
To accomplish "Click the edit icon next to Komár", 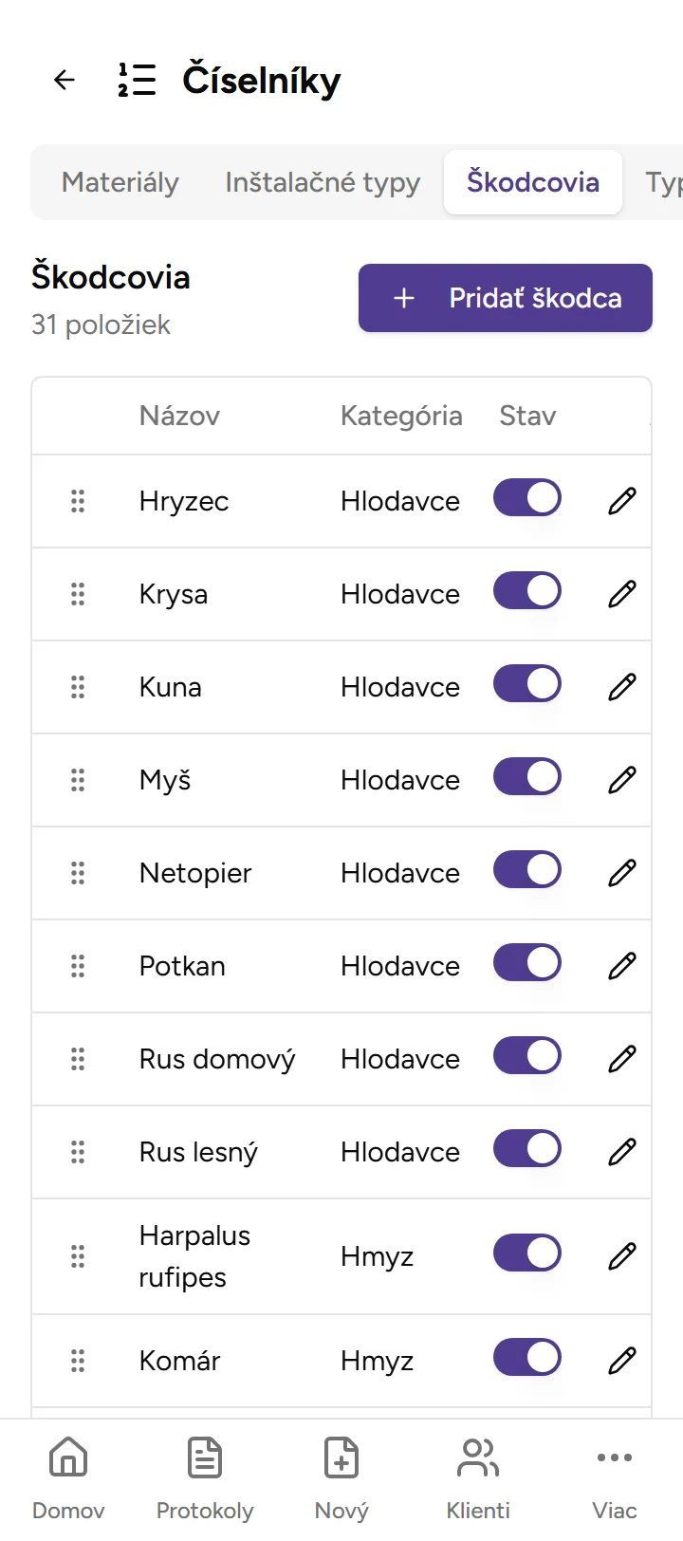I will tap(621, 1360).
